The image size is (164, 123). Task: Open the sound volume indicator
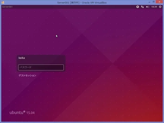tap(148, 7)
